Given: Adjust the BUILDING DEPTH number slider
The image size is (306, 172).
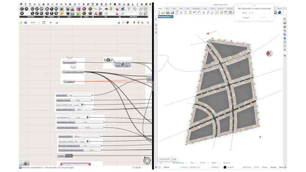Looking at the screenshot, I should coord(80,137).
